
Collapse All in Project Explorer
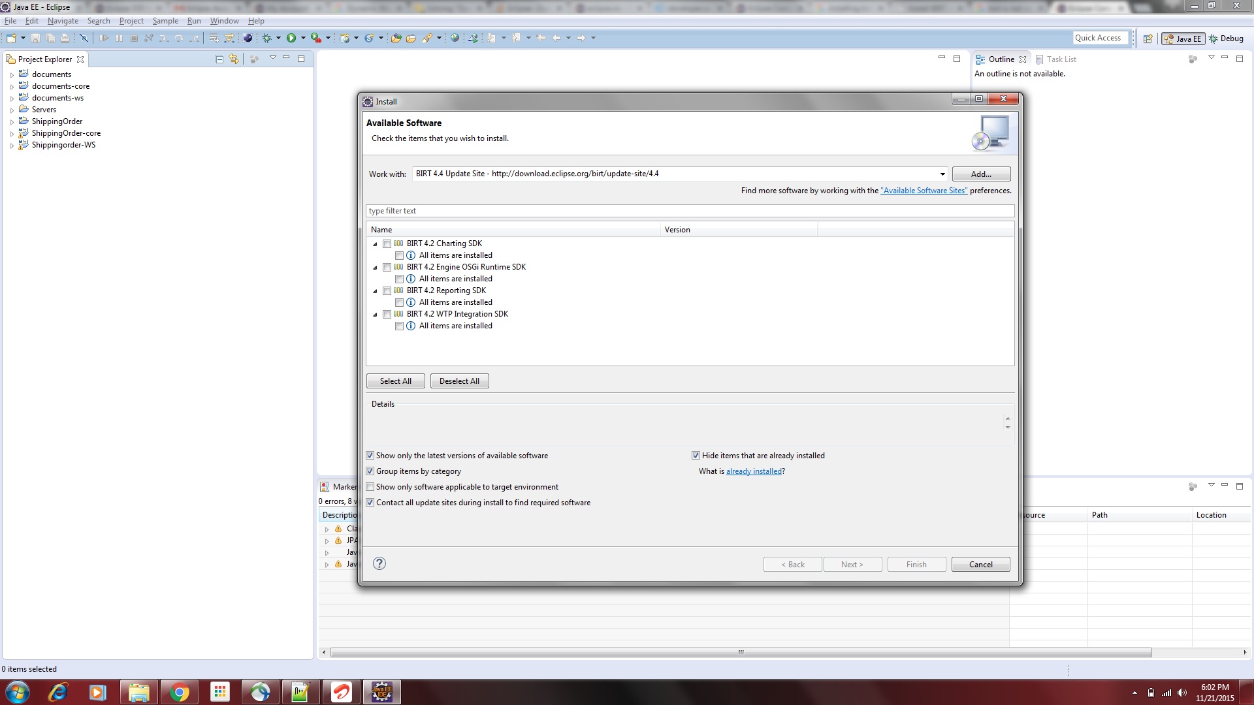click(219, 59)
